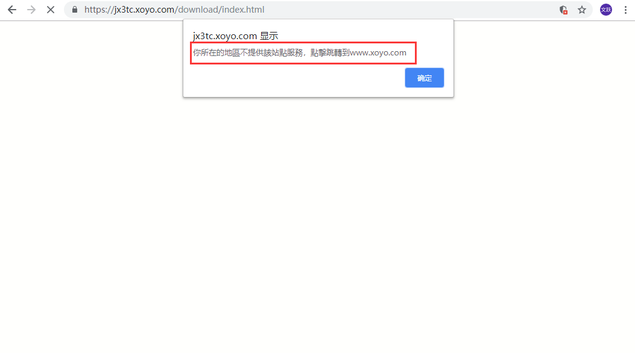Screen dimensions: 635x353
Task: Toggle bookmarking via the star icon
Action: 581,10
